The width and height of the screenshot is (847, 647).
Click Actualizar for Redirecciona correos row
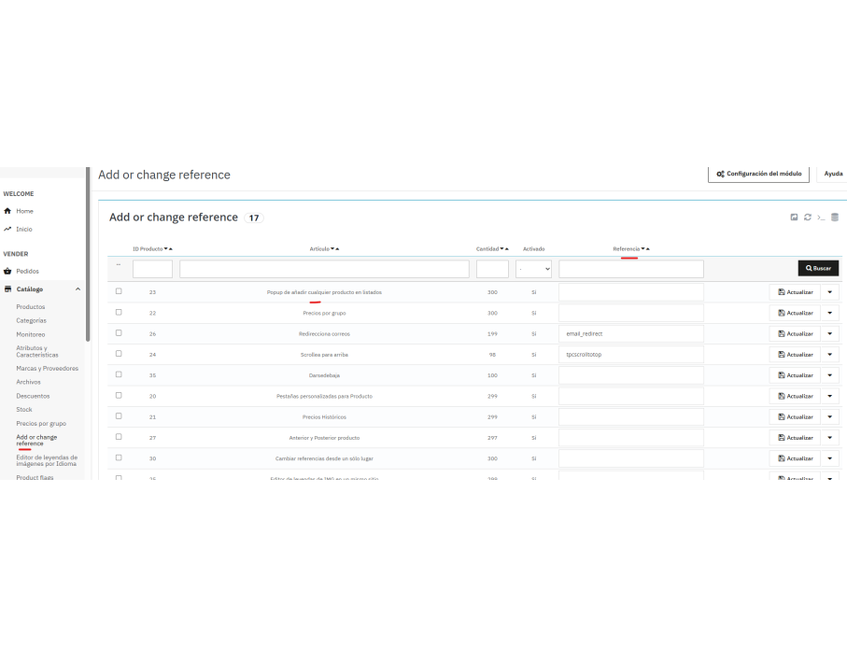click(795, 333)
